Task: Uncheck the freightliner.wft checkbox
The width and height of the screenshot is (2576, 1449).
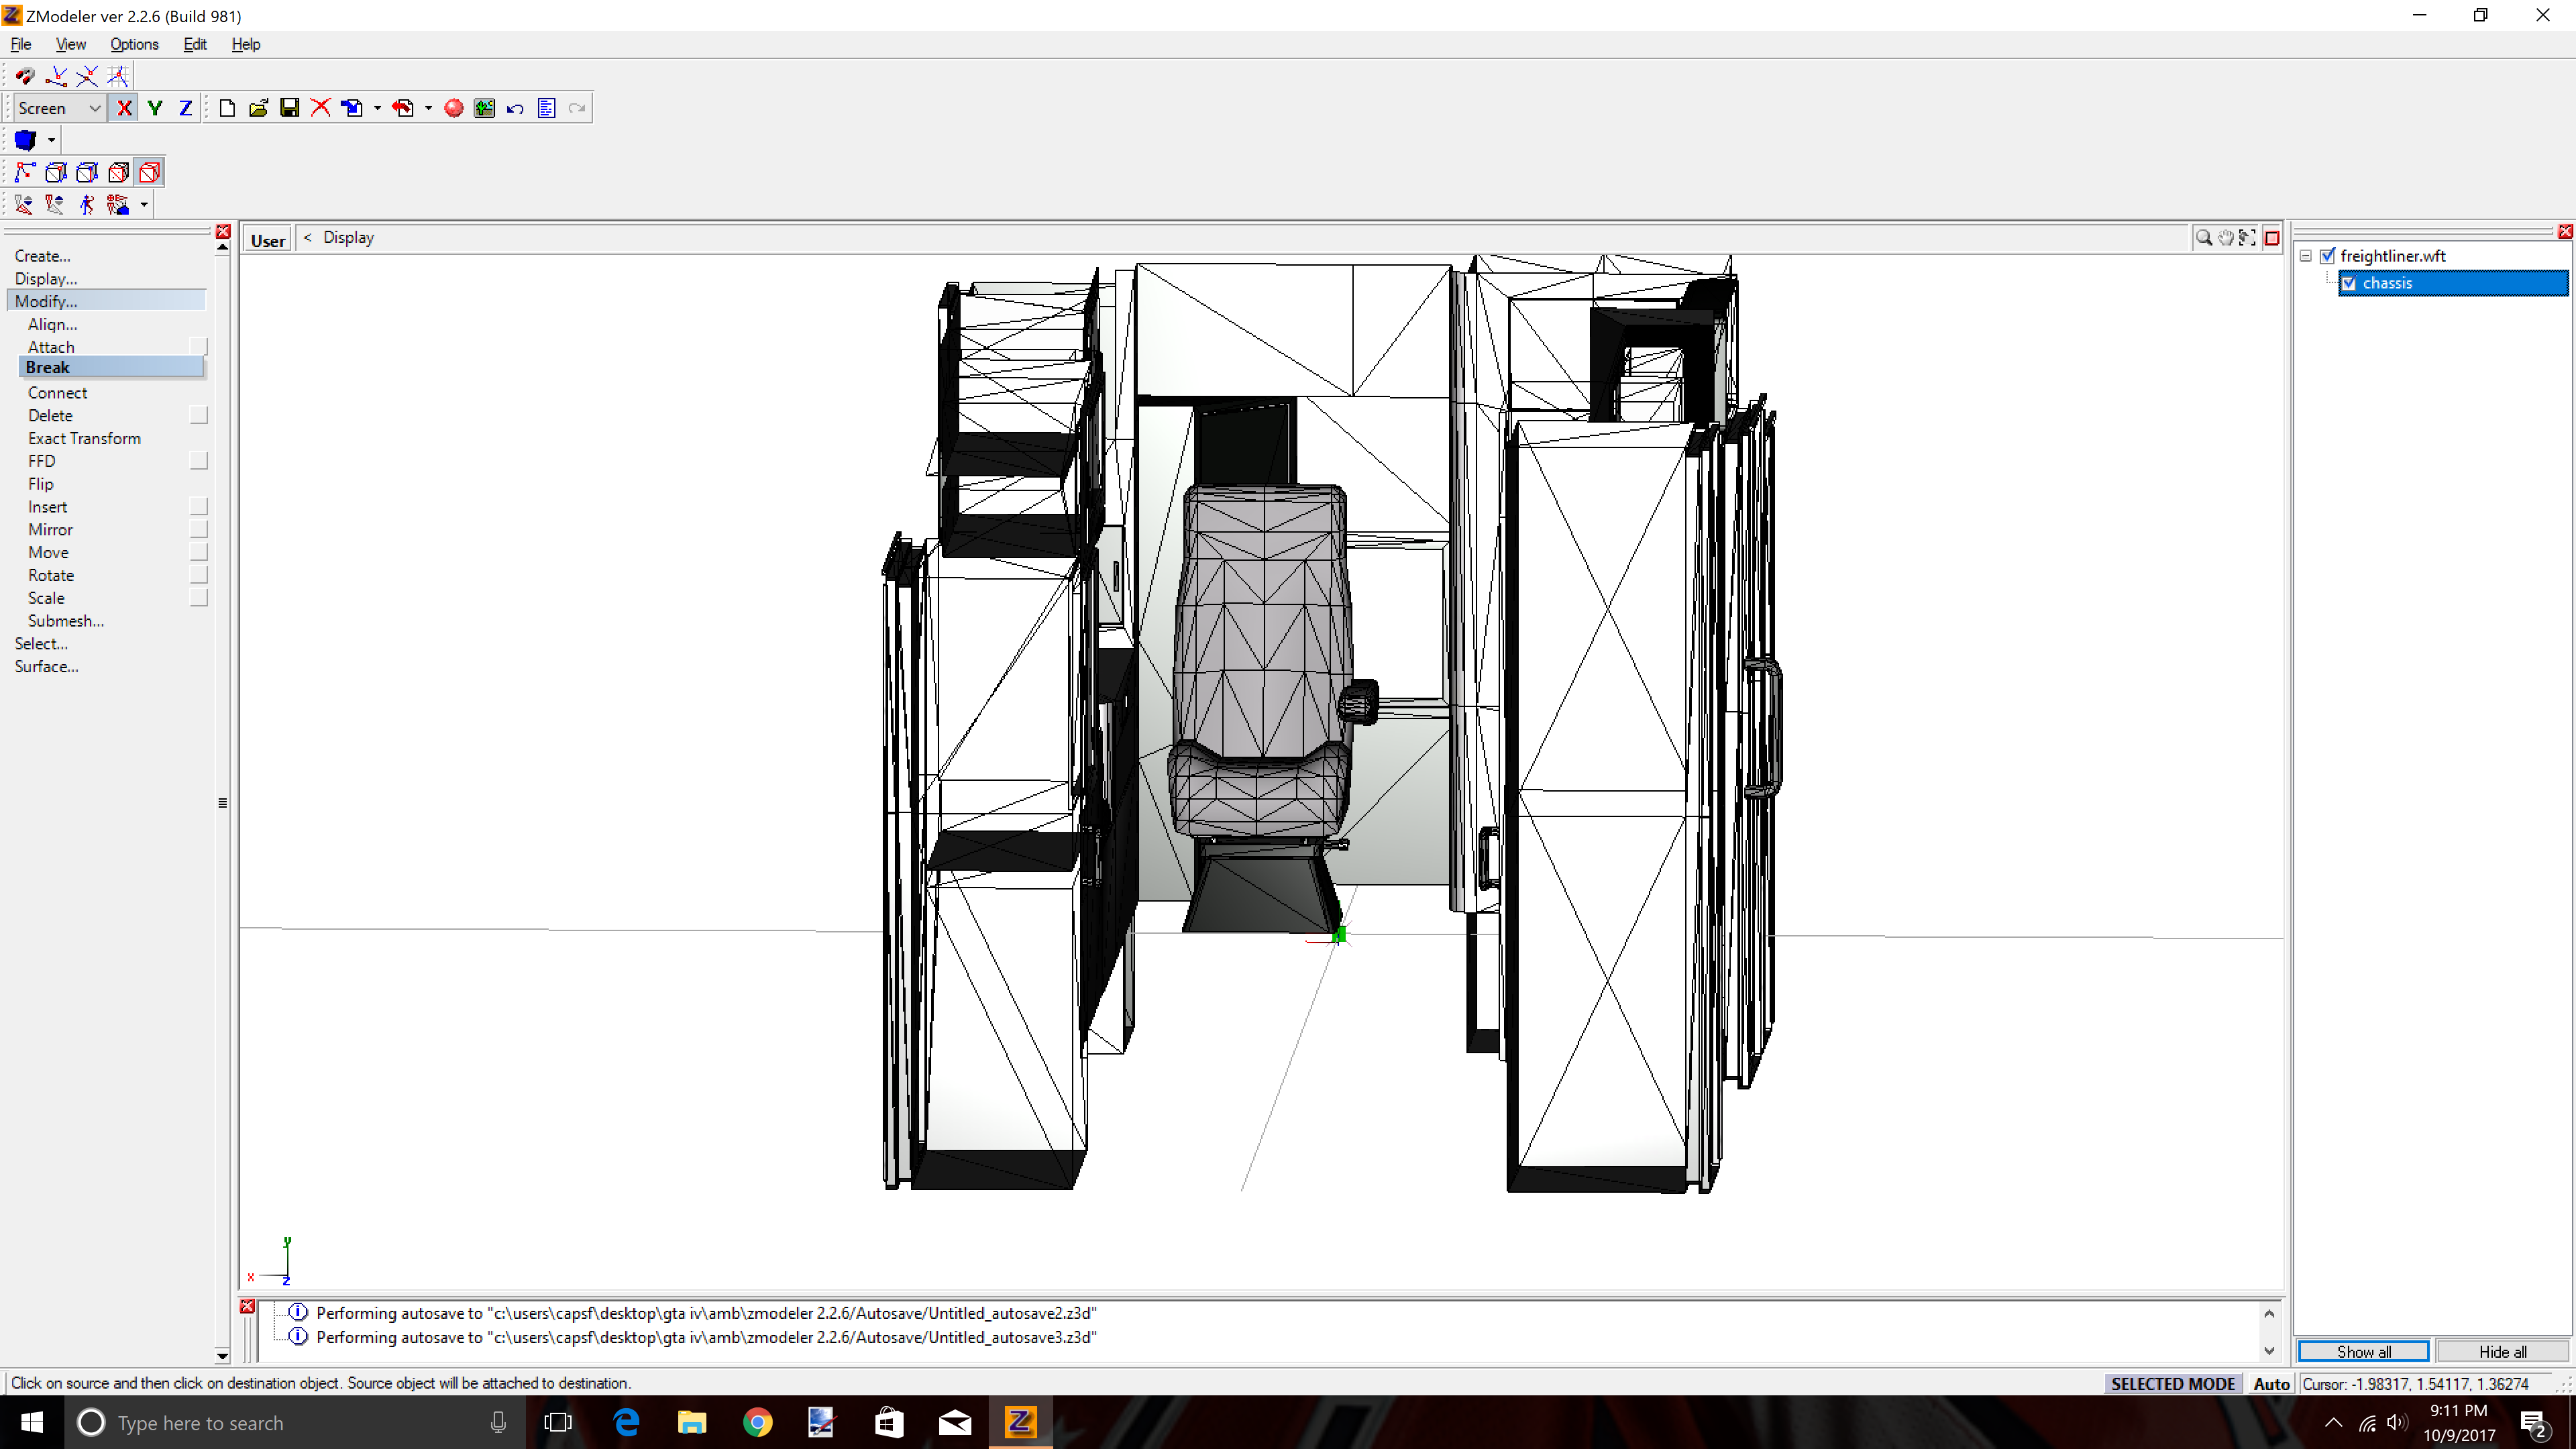Action: click(2327, 256)
